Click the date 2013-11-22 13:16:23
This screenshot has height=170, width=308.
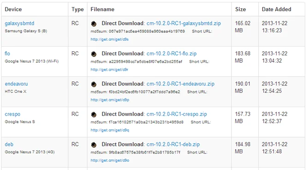pyautogui.click(x=275, y=27)
